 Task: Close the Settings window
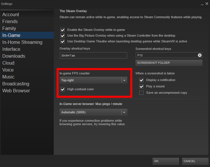pyautogui.click(x=207, y=4)
